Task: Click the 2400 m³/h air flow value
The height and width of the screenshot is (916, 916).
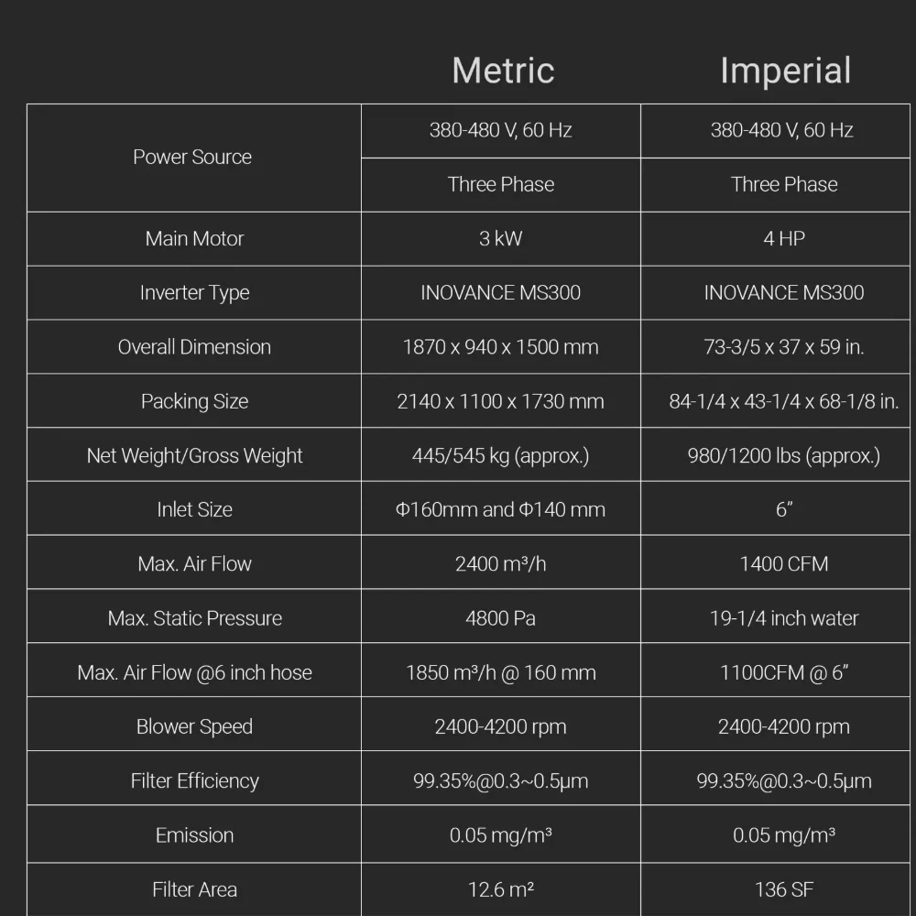Action: (500, 563)
